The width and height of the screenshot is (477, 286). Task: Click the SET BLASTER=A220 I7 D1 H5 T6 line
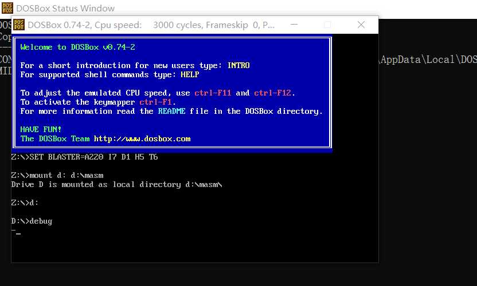point(84,157)
